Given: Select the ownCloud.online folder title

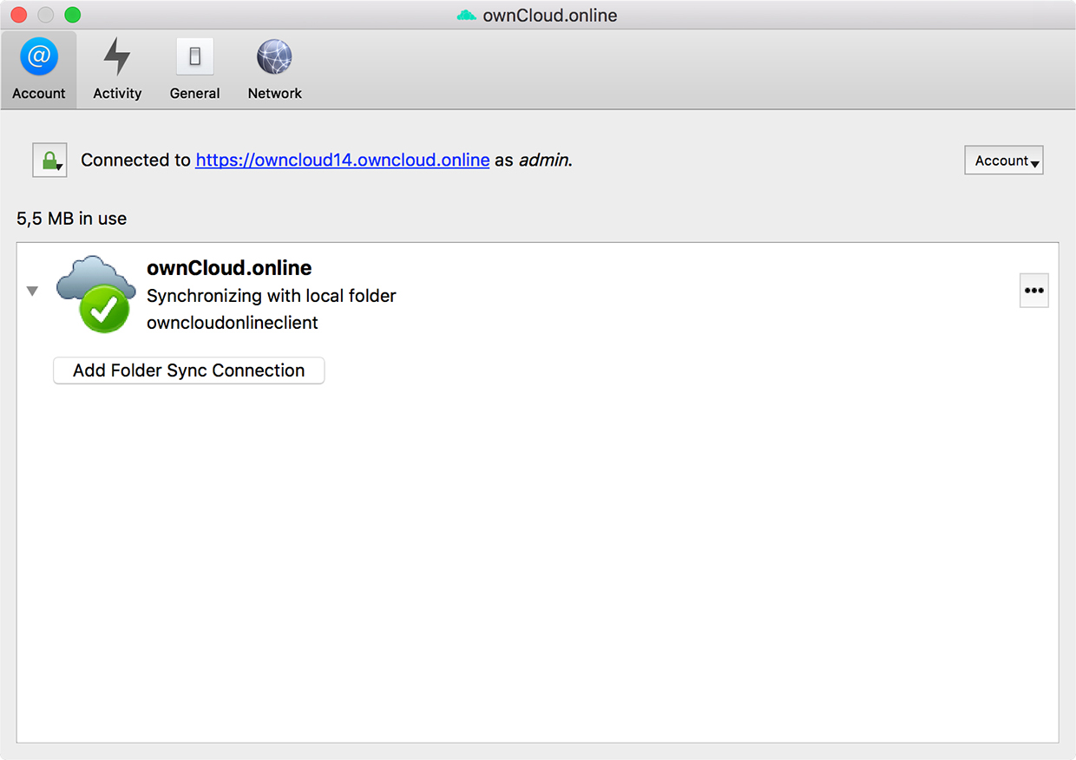Looking at the screenshot, I should pos(229,268).
